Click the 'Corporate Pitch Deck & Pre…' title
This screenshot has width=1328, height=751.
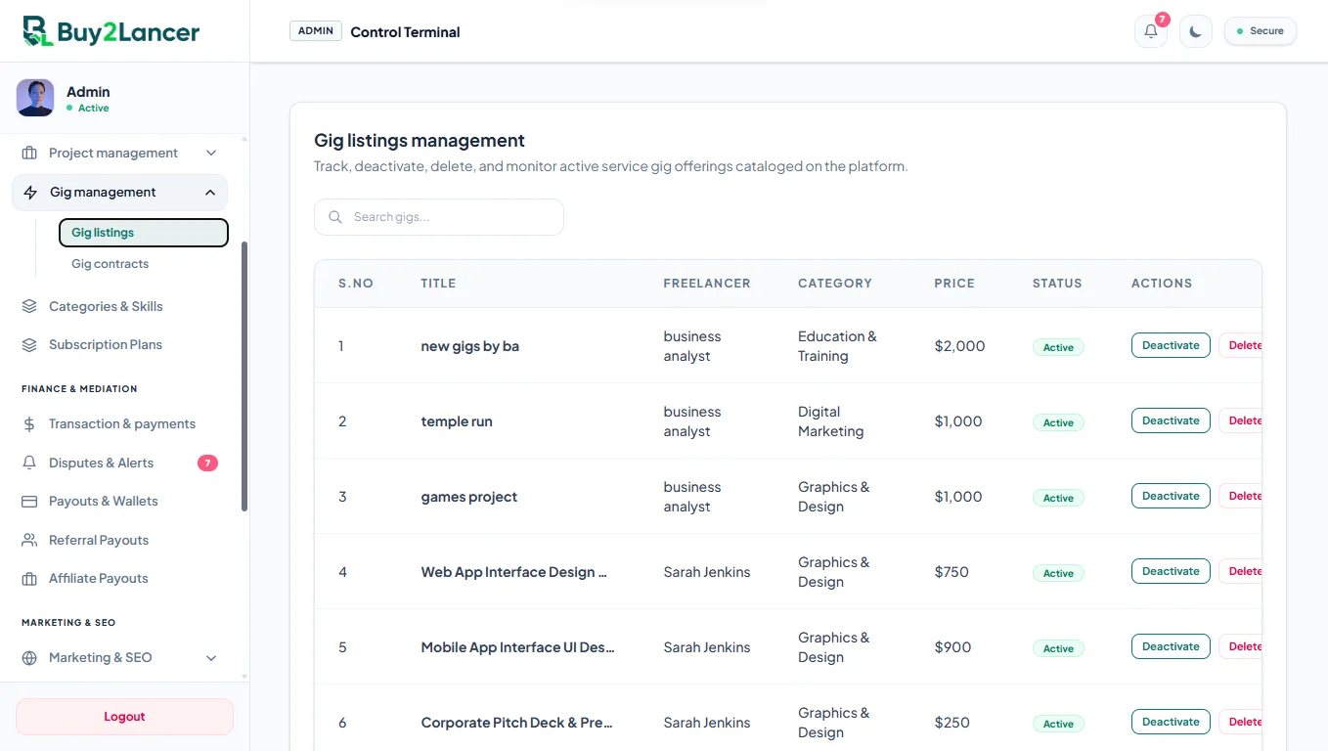pyautogui.click(x=517, y=723)
